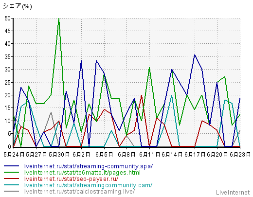Click the 5月30日 date label on axis
Screen dimensions: 253x197
tap(59, 155)
